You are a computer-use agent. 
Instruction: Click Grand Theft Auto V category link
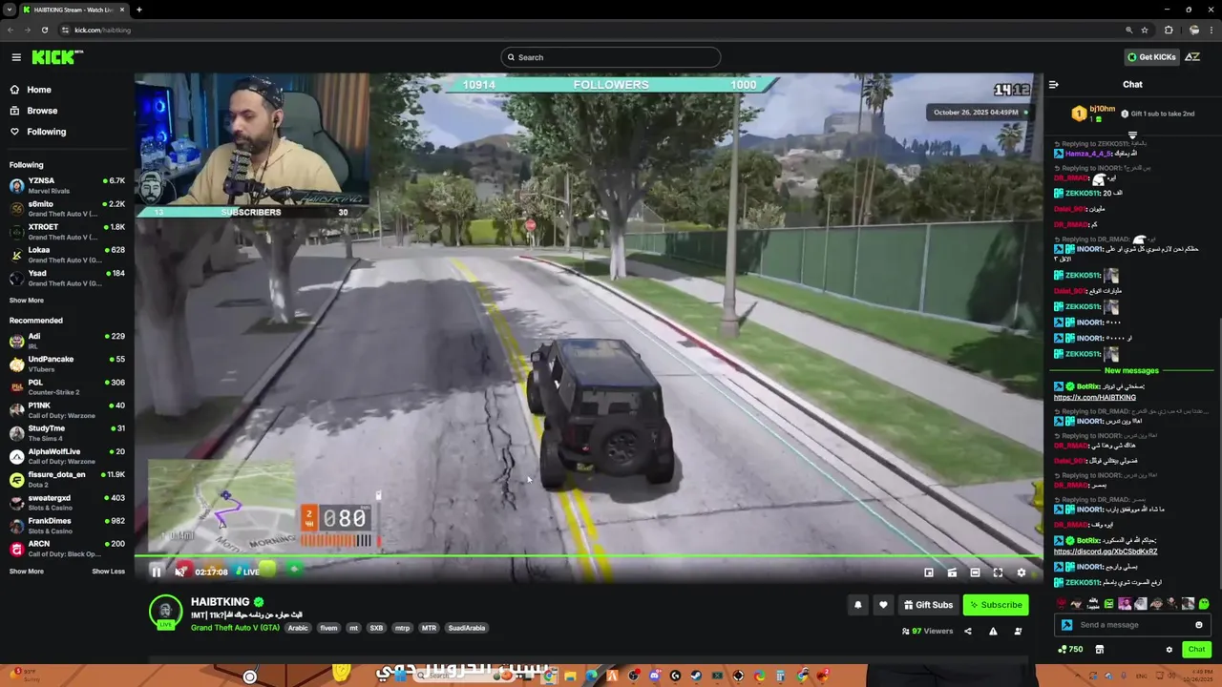[x=235, y=628]
